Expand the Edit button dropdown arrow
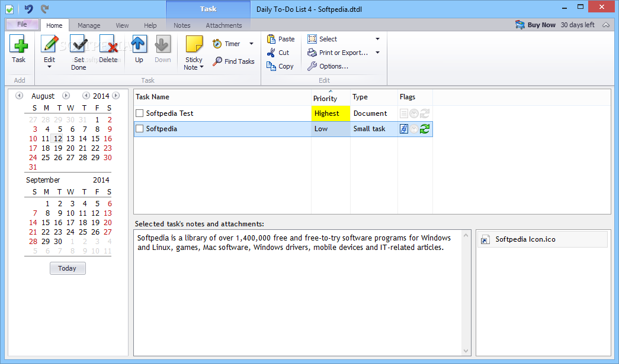Viewport: 619px width, 364px height. pyautogui.click(x=49, y=67)
